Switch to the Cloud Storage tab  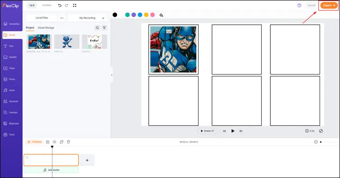[46, 28]
